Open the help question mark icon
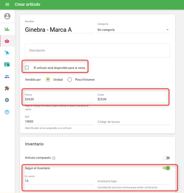This screenshot has height=193, width=184. (x=7, y=112)
